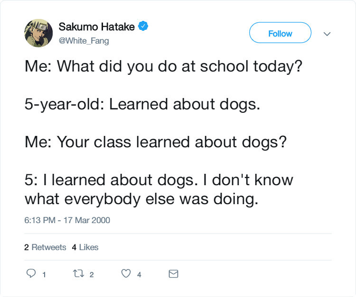Image resolution: width=356 pixels, height=297 pixels.
Task: Open the 6:13 PM - 17 Mar 2000 timestamp
Action: point(67,220)
